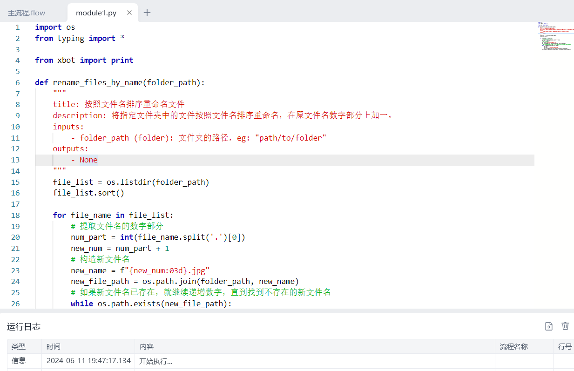Viewport: 574px width, 371px height.
Task: Click the 'title: 按照文件名排序重命名文件' line
Action: 119,104
